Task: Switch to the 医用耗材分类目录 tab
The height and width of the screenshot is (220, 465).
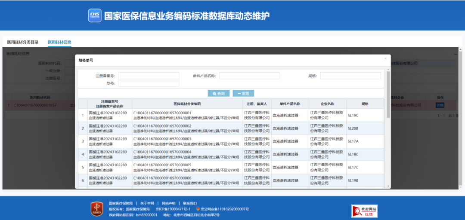Action: 23,42
